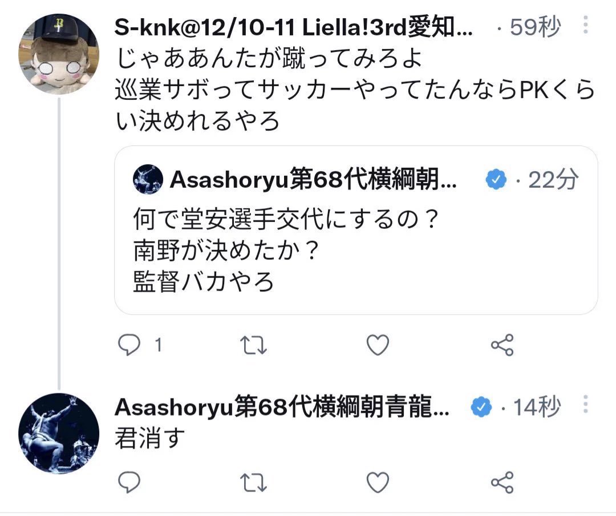Open small avatar in the quoted tweet
This screenshot has height=516, width=616.
pyautogui.click(x=148, y=179)
